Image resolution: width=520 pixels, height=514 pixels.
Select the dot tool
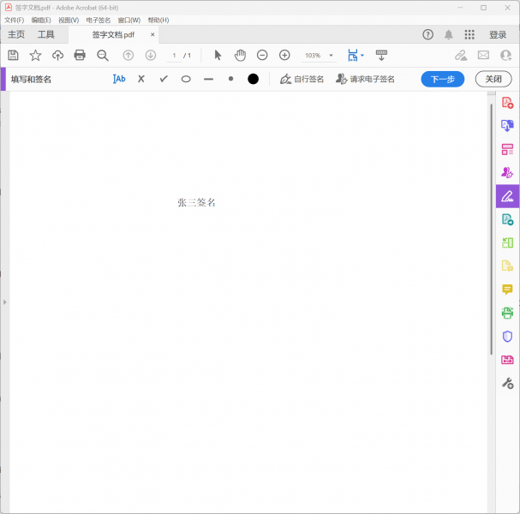point(230,79)
